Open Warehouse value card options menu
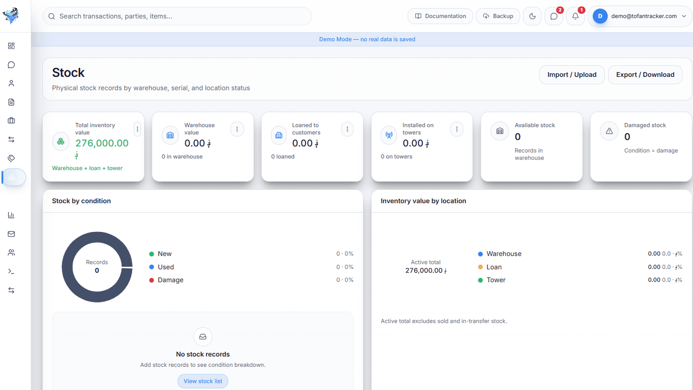The image size is (693, 390). (237, 129)
